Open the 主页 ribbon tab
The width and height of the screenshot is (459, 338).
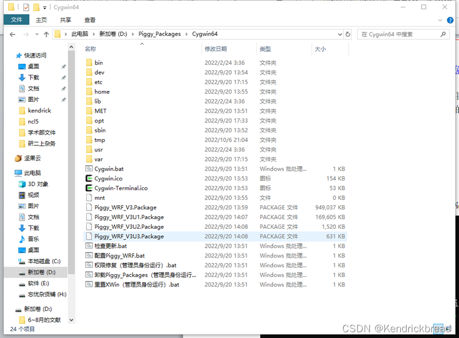click(41, 20)
